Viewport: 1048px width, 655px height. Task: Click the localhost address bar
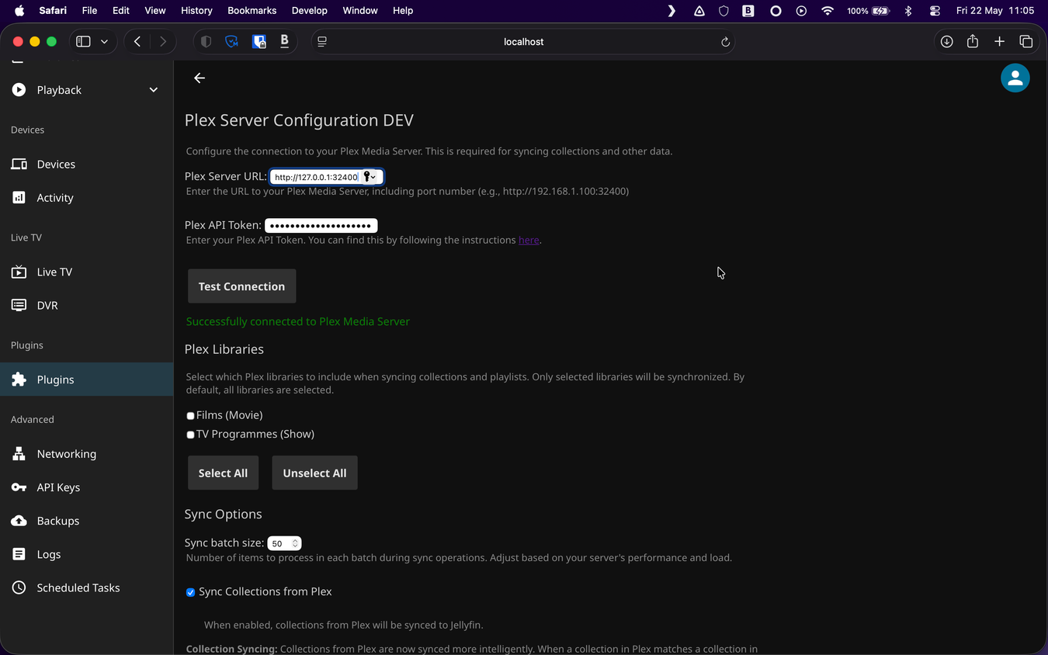click(x=523, y=42)
